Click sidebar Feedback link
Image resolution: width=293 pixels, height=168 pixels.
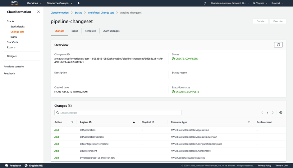pyautogui.click(x=9, y=73)
